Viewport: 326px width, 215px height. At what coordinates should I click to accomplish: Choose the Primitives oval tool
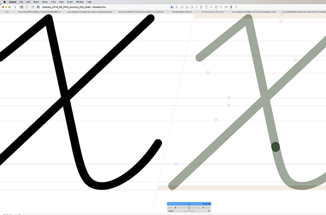tap(192, 7)
